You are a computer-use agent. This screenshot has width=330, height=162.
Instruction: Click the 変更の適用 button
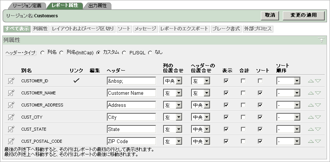[x=303, y=15]
